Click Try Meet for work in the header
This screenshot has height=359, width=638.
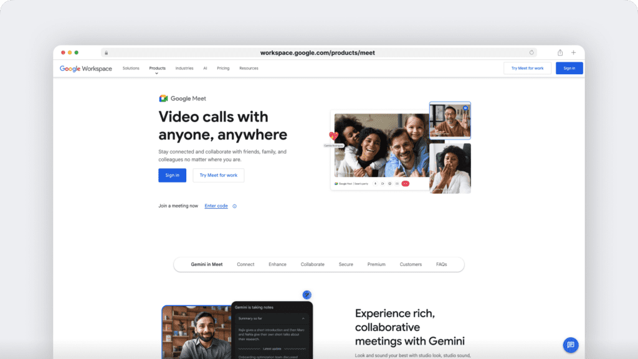point(527,67)
